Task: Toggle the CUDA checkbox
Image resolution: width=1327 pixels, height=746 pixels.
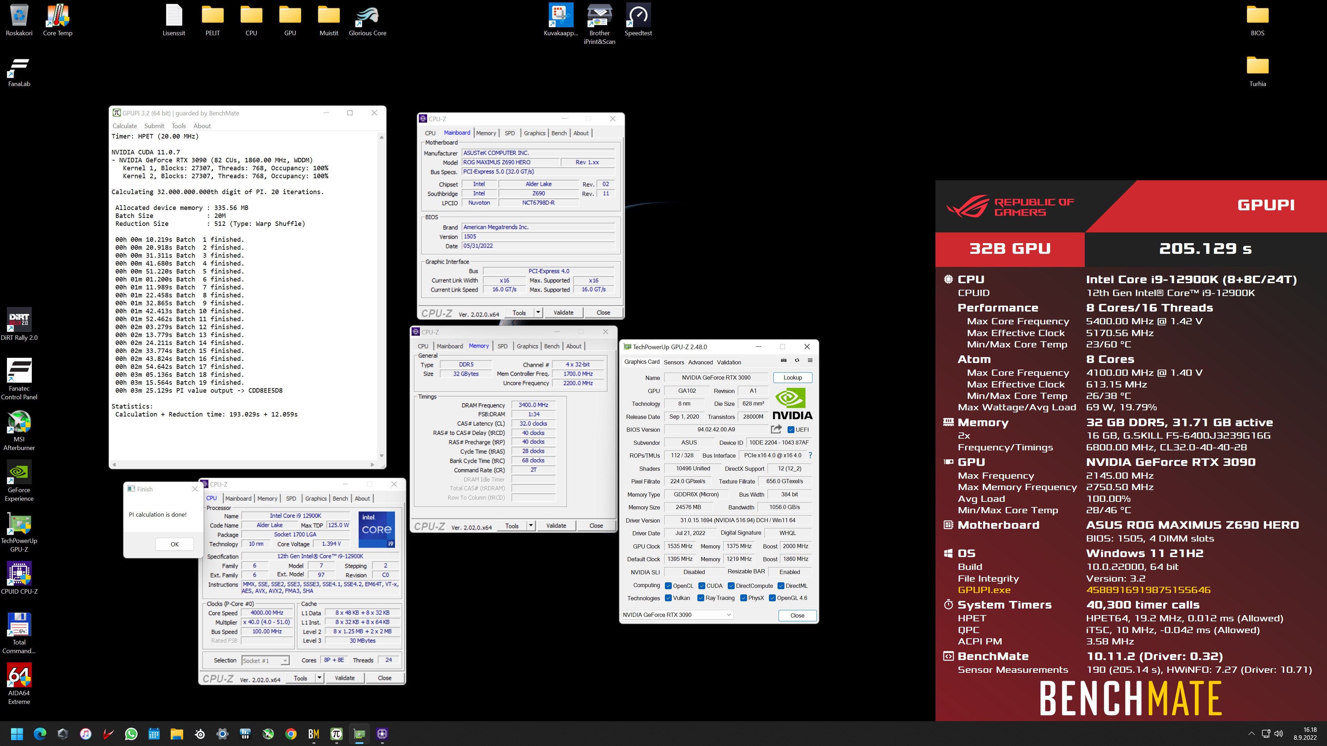Action: tap(702, 585)
